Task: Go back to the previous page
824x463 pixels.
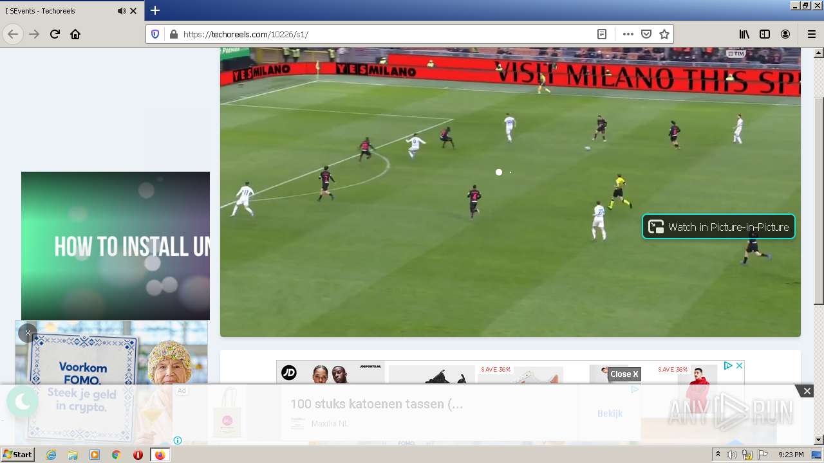Action: point(13,34)
